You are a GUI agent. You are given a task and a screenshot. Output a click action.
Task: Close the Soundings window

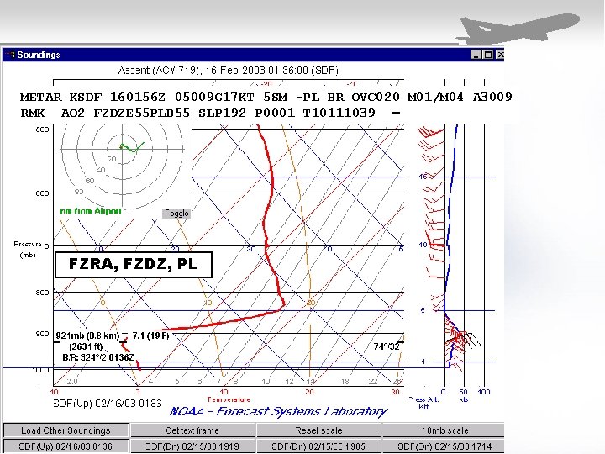(x=500, y=55)
